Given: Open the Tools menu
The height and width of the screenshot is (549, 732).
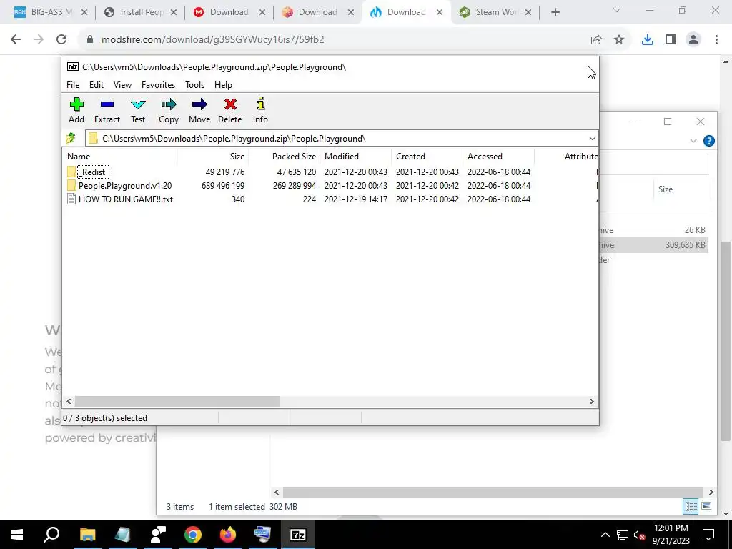Looking at the screenshot, I should [x=194, y=85].
